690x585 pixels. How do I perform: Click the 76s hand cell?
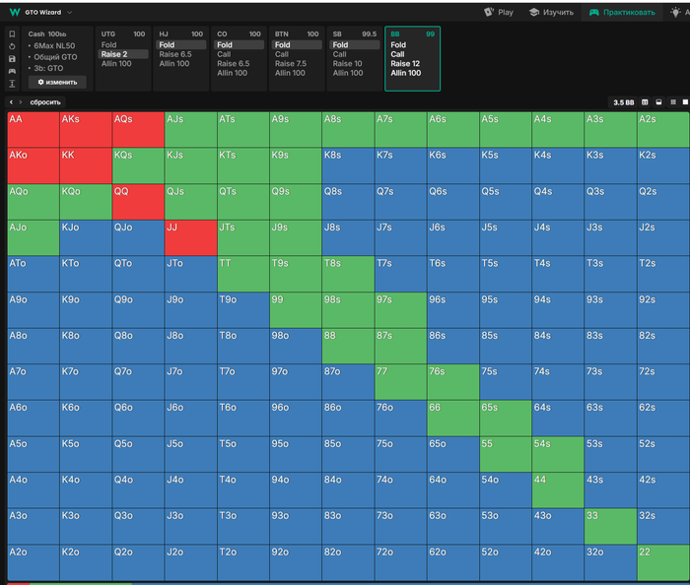click(x=452, y=382)
